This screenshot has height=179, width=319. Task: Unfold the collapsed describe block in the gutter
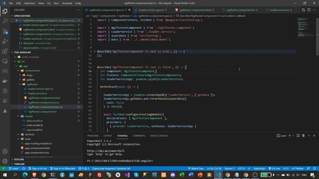click(95, 52)
